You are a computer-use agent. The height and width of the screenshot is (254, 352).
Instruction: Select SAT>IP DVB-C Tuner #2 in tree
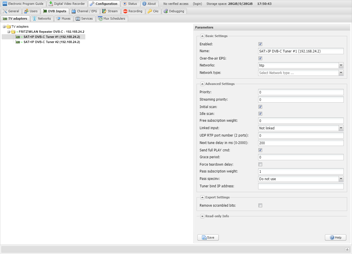click(x=51, y=42)
